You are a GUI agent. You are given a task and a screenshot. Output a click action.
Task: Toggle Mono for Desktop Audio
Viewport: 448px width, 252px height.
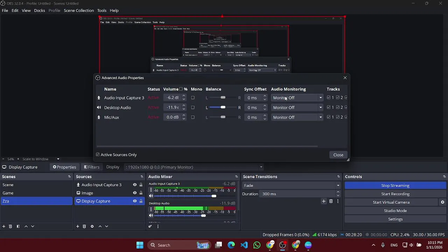pos(193,107)
